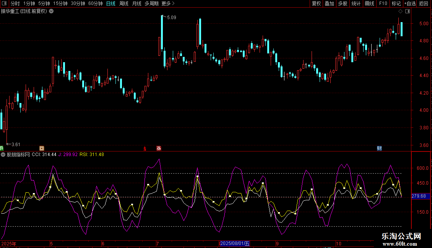This screenshot has height=248, width=432.
Task: Click the diamond marker icon above the chart
Action: pyautogui.click(x=400, y=11)
